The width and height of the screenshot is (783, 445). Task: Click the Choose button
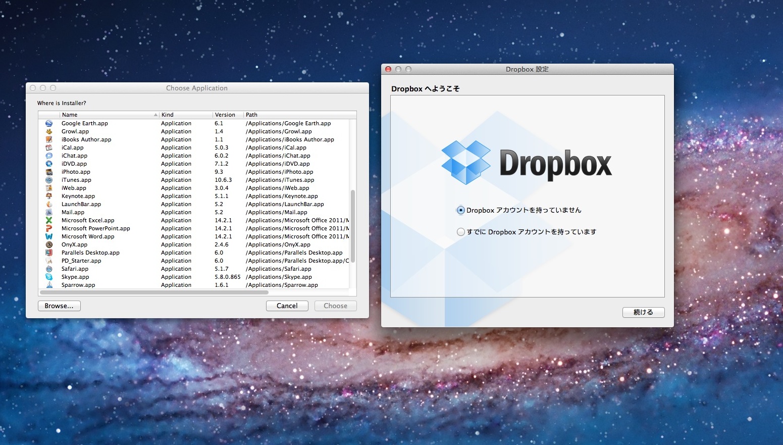336,306
